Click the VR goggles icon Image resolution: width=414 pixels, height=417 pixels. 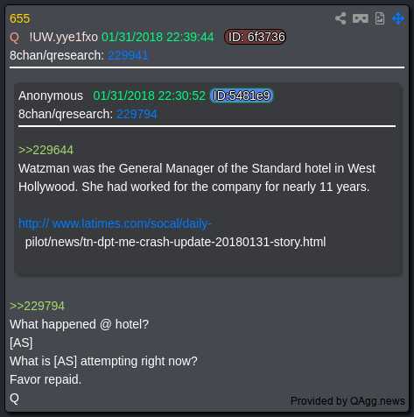(361, 18)
